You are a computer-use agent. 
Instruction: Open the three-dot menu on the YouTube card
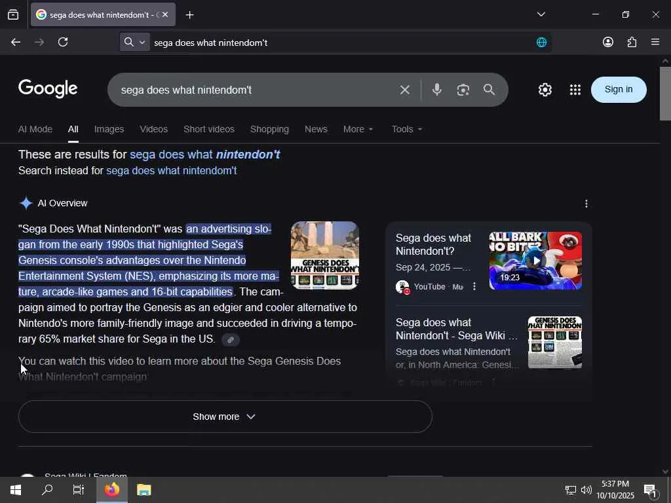tap(474, 286)
